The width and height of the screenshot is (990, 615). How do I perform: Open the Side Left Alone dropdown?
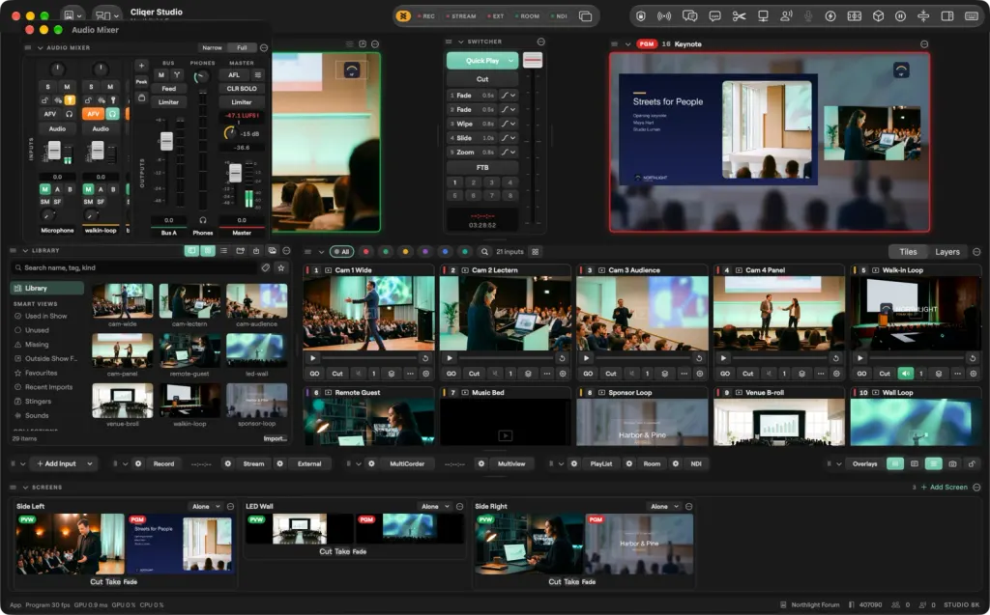207,507
